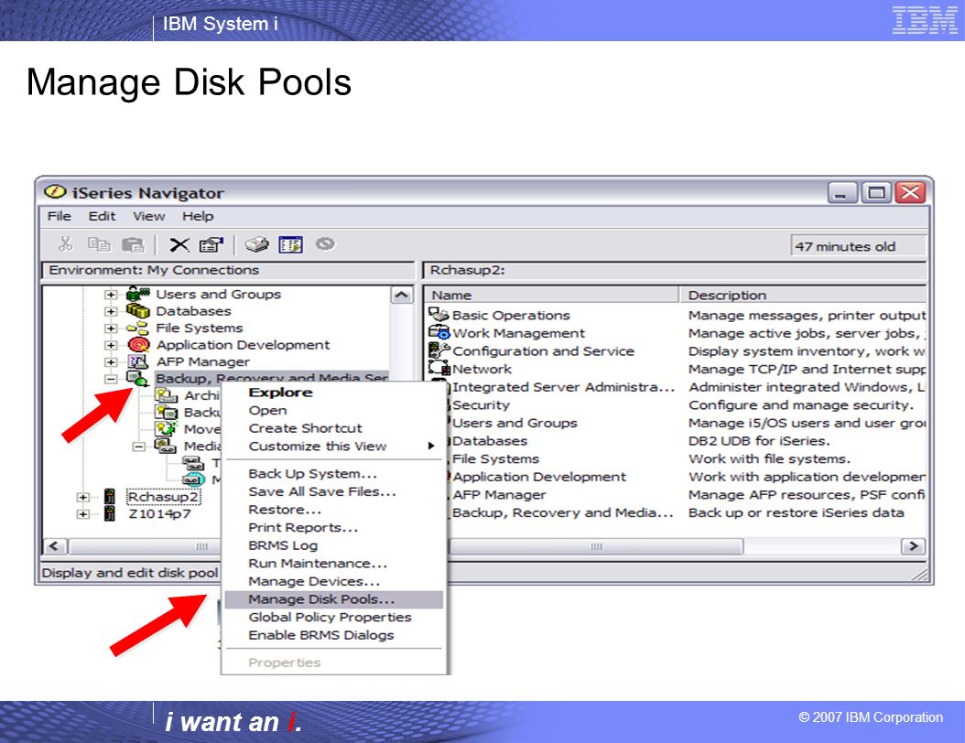Close the iSeries Navigator window

(911, 193)
